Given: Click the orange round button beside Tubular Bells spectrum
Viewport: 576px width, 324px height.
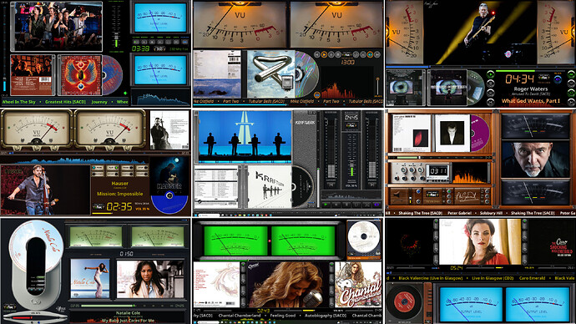Looking at the screenshot, I should point(316,95).
